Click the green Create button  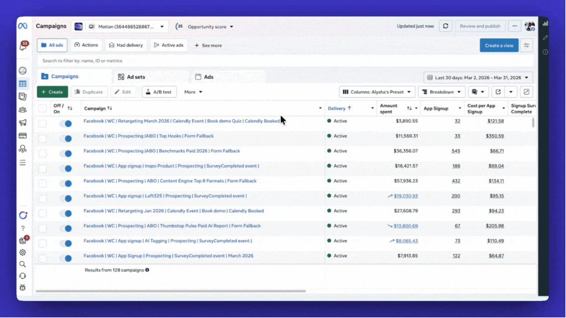[x=52, y=92]
